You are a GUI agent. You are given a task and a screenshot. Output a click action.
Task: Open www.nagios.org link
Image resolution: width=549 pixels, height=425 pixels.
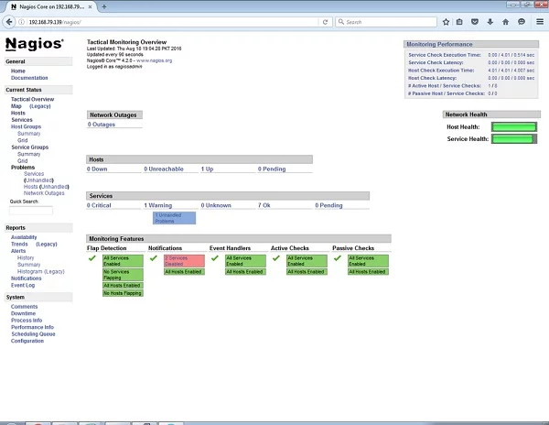(155, 60)
